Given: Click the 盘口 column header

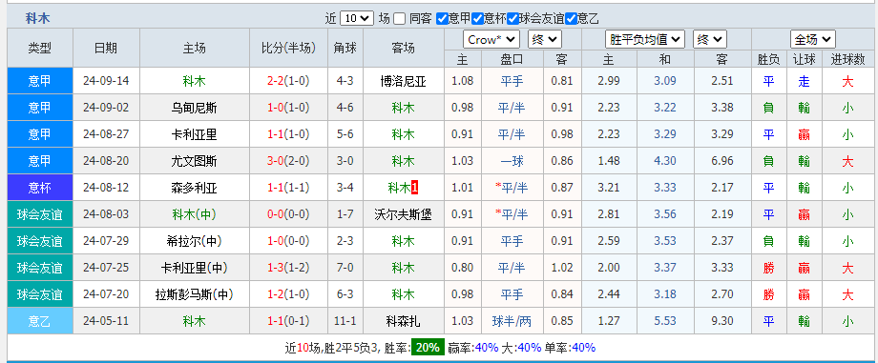Looking at the screenshot, I should 512,59.
